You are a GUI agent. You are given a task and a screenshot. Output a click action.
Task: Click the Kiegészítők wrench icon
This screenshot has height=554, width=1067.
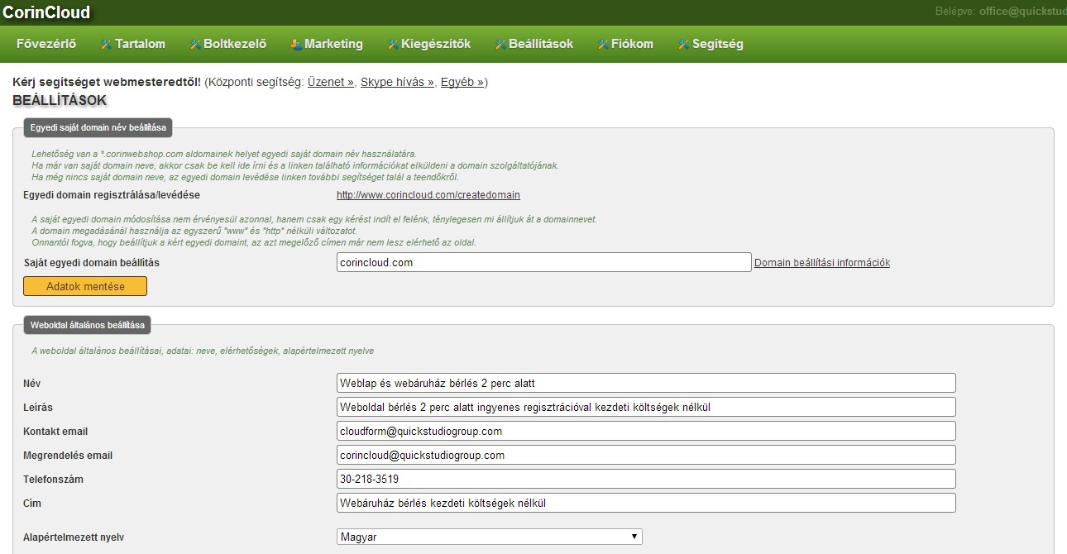pyautogui.click(x=393, y=44)
